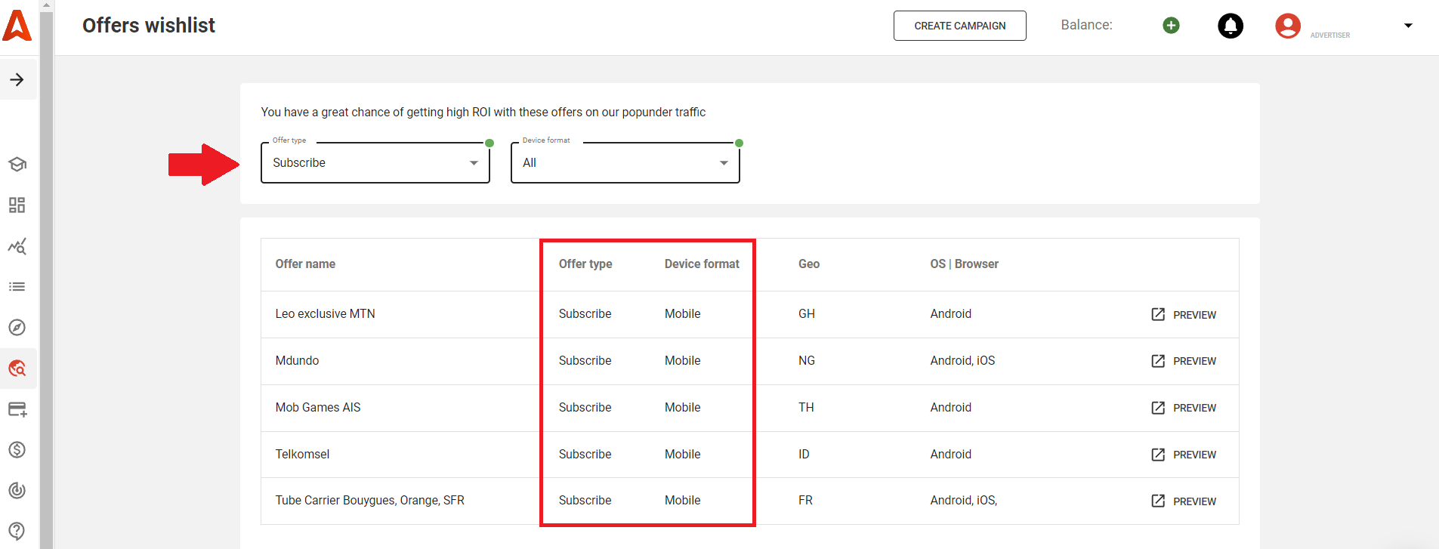
Task: Open the Offer type Subscribe dropdown
Action: pyautogui.click(x=375, y=163)
